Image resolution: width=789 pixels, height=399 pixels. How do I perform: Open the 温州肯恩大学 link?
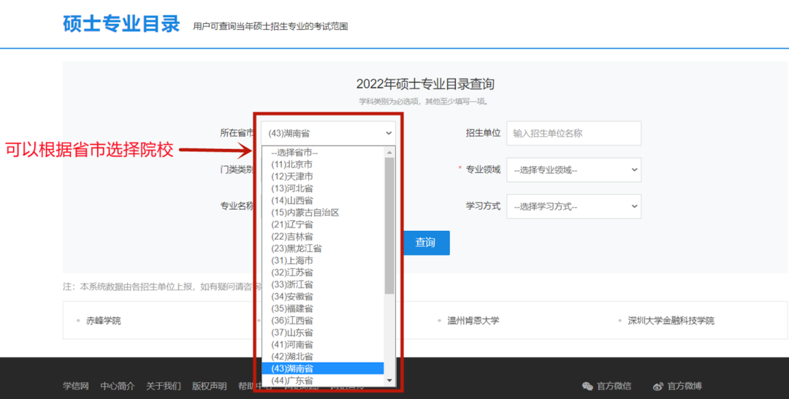[473, 321]
